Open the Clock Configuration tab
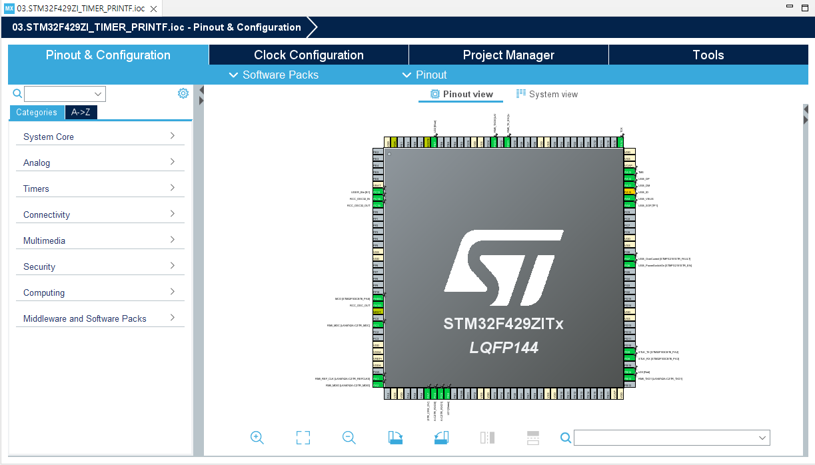 [309, 55]
